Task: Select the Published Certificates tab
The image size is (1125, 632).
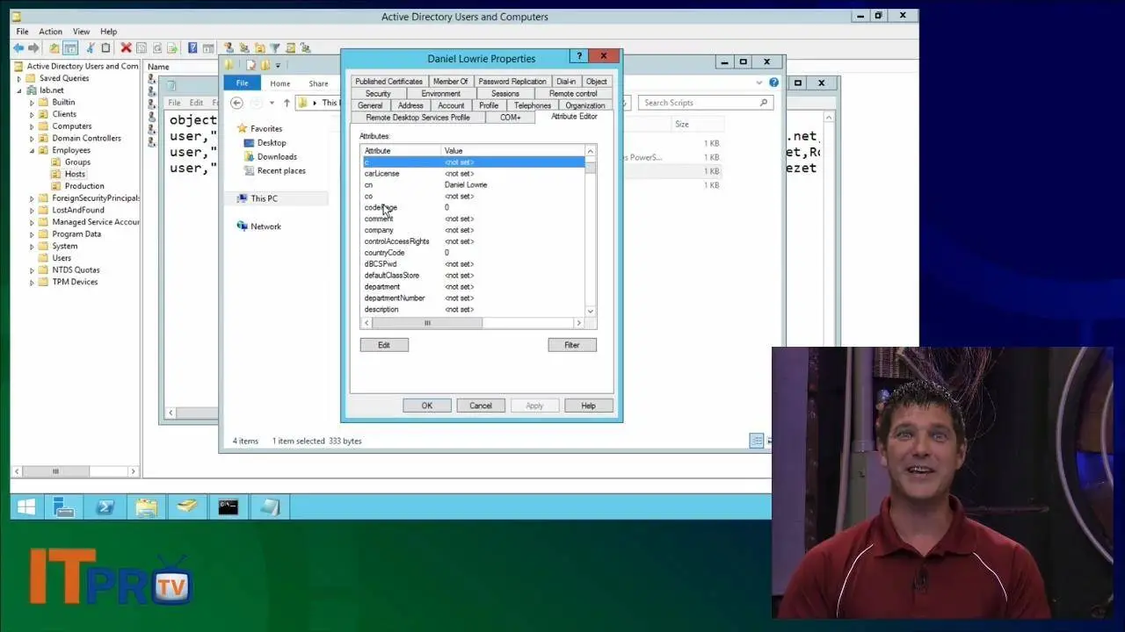Action: pos(388,82)
